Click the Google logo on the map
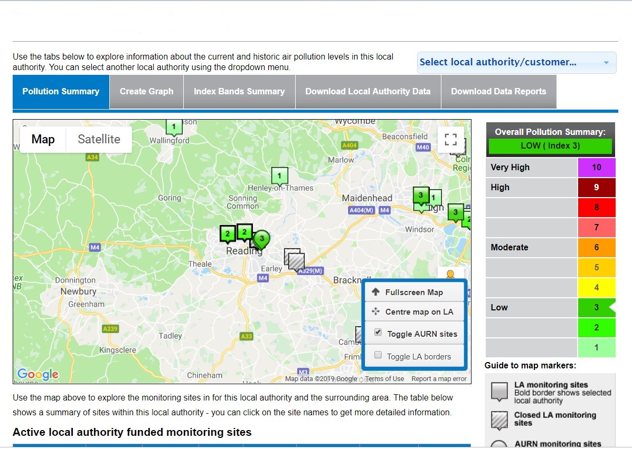632x449 pixels. click(x=37, y=374)
